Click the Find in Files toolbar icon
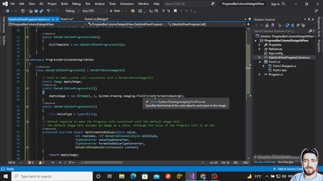The width and height of the screenshot is (323, 181). click(x=133, y=11)
